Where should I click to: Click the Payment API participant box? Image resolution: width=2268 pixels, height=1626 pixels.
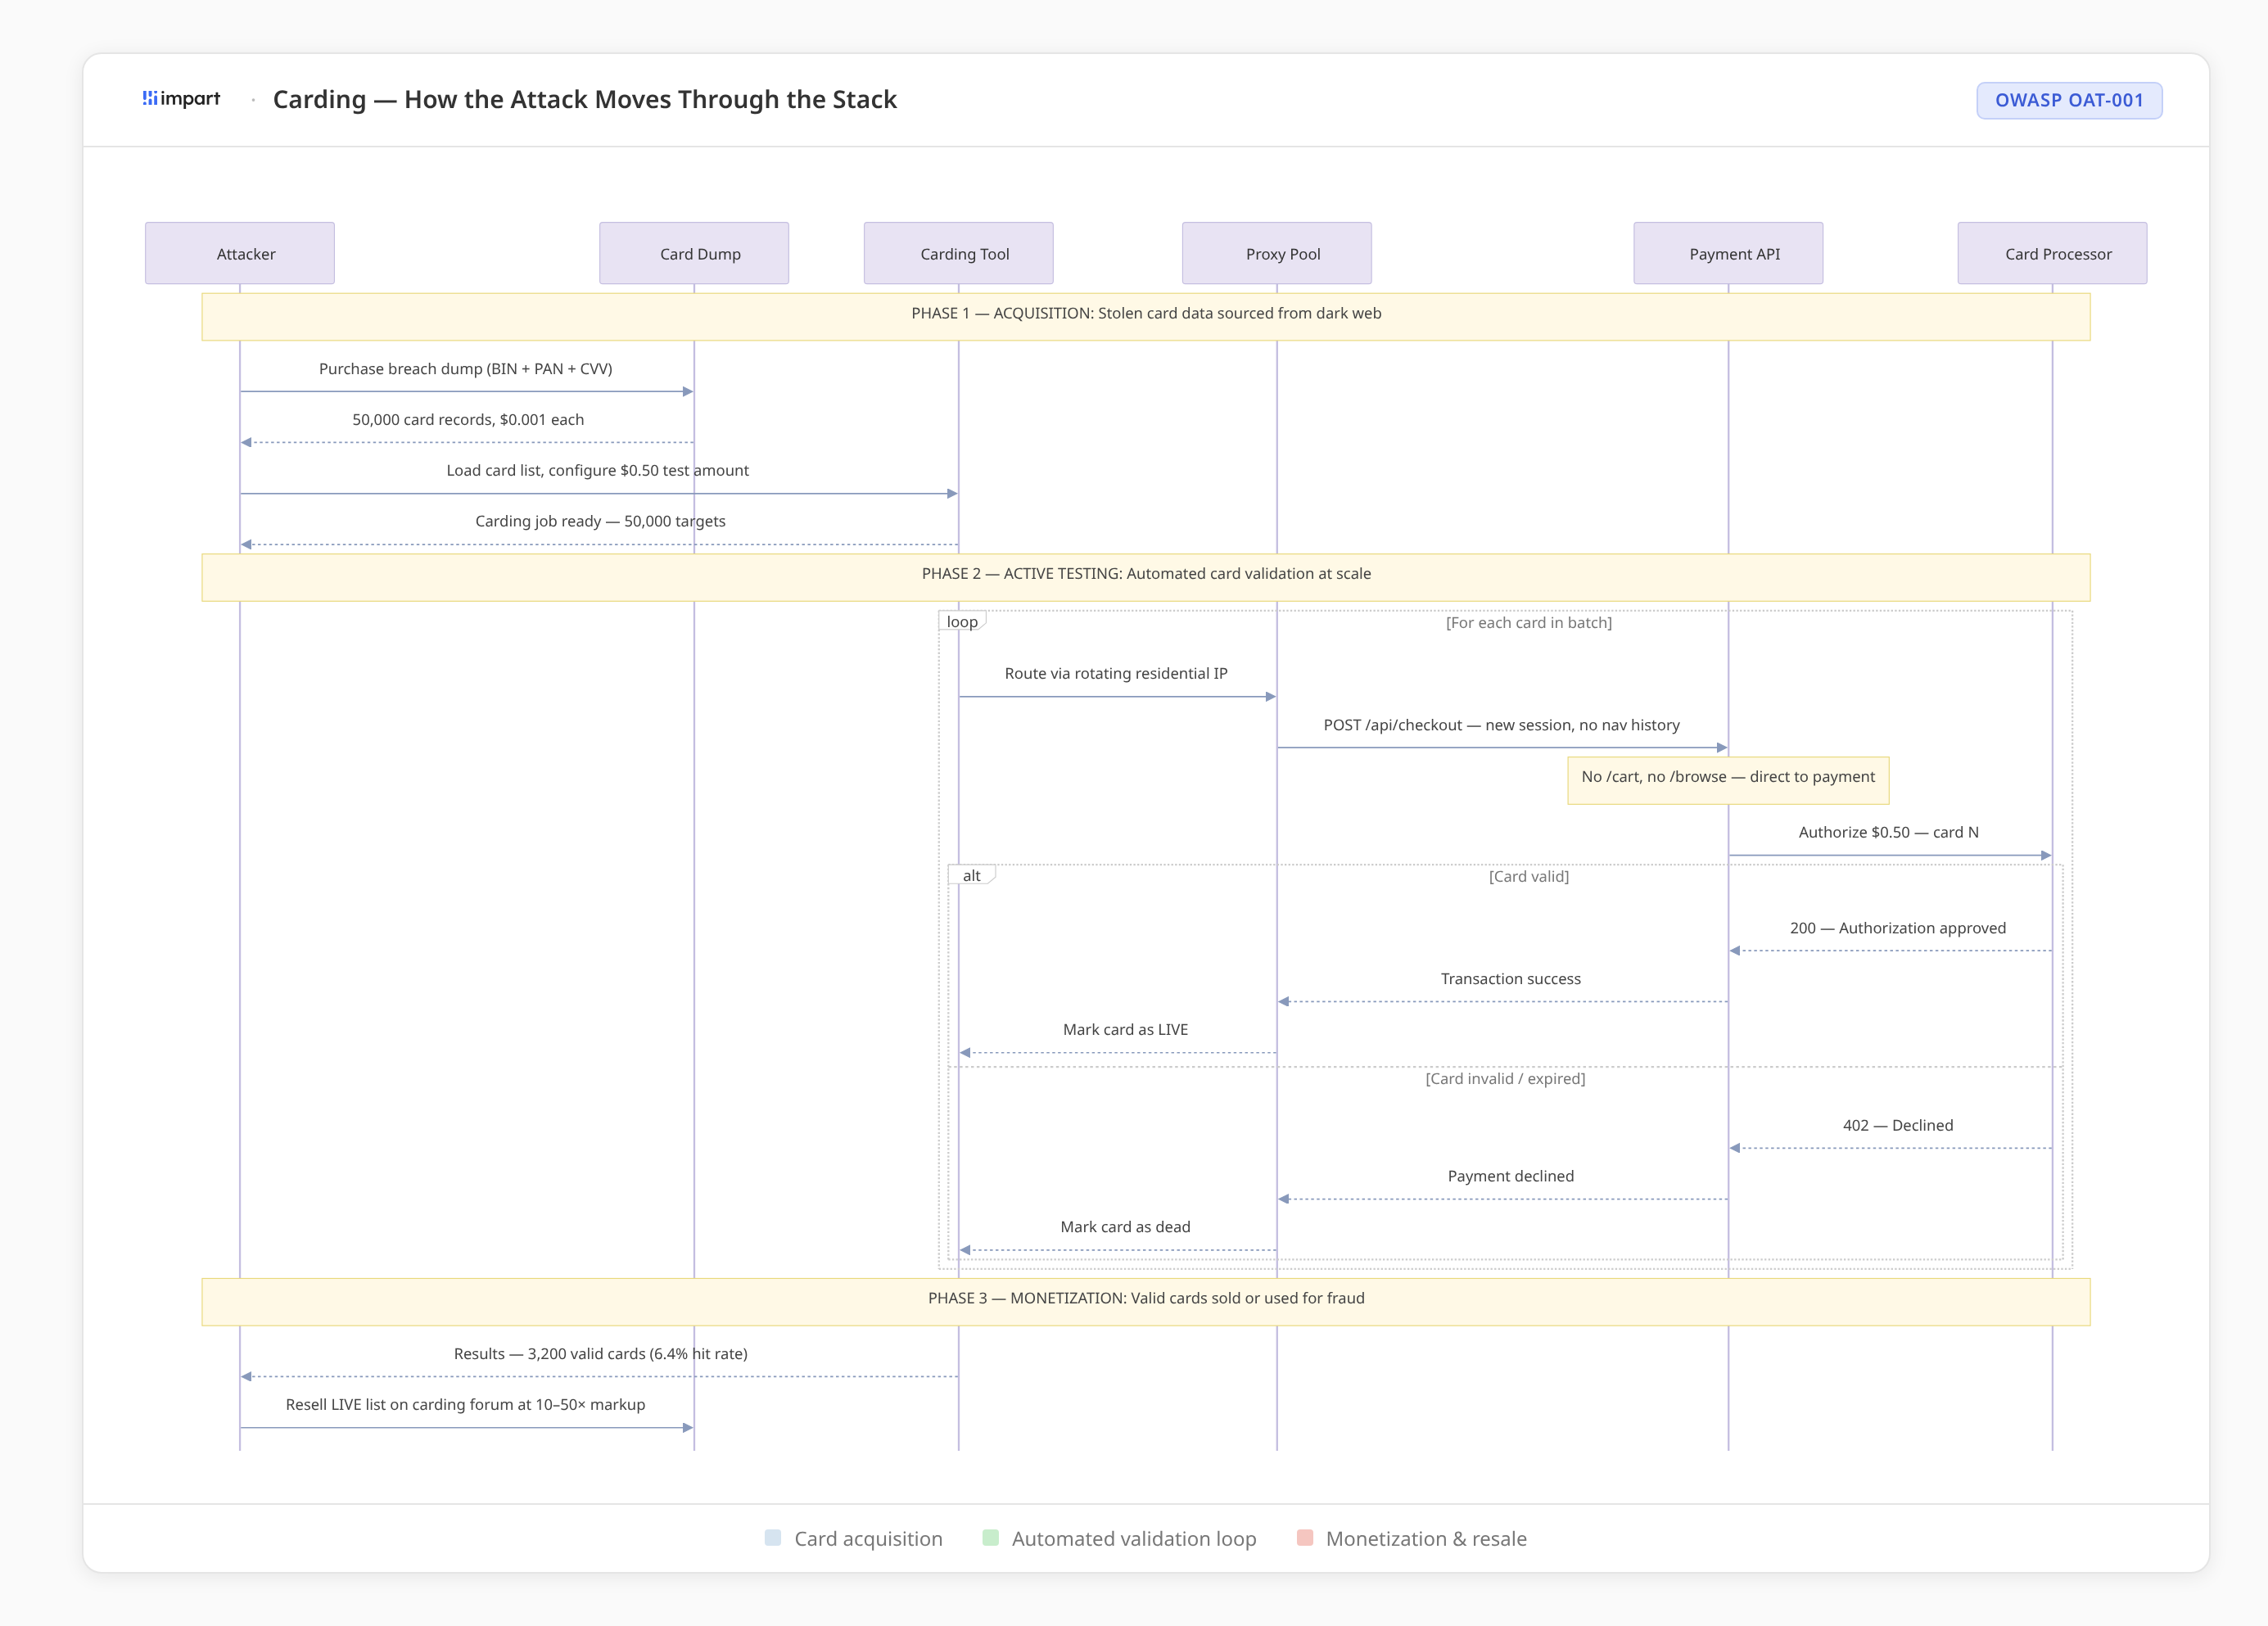pyautogui.click(x=1728, y=253)
